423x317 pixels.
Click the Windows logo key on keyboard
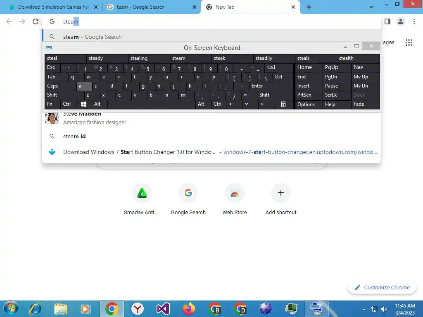coord(83,104)
